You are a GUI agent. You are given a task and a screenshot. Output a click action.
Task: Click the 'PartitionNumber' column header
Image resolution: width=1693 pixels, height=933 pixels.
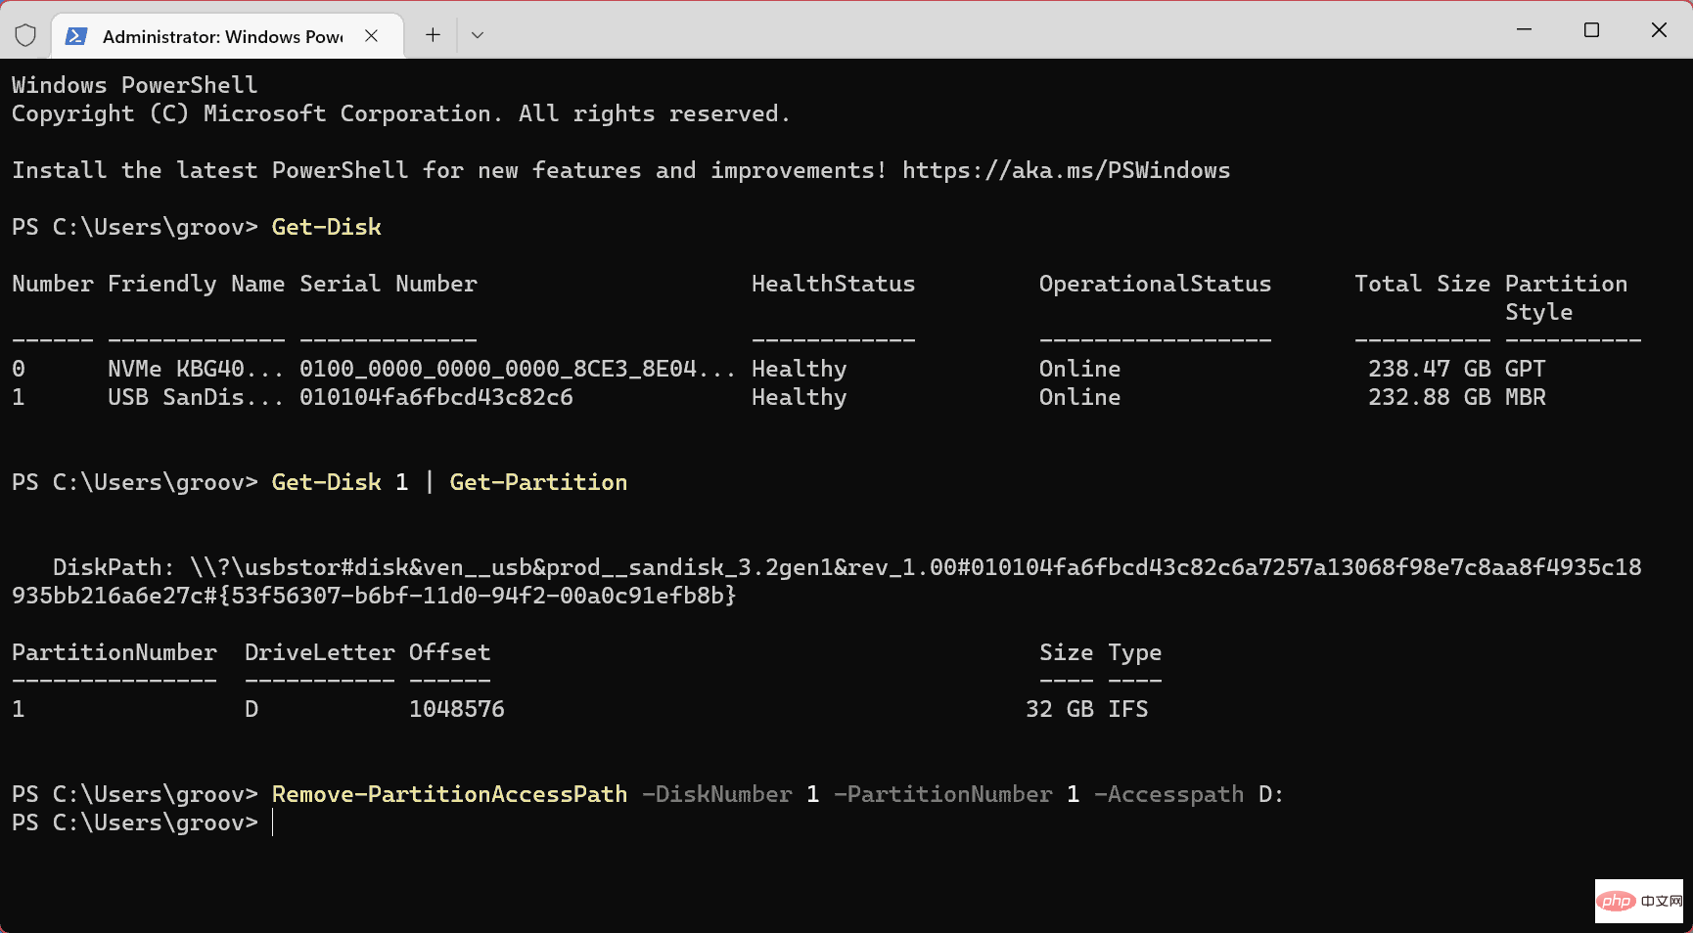point(114,652)
